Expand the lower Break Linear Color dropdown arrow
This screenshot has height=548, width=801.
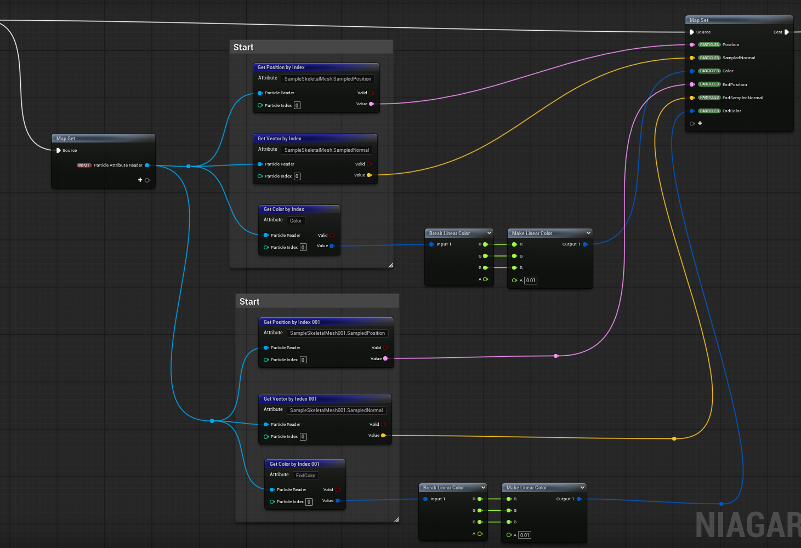click(x=483, y=487)
